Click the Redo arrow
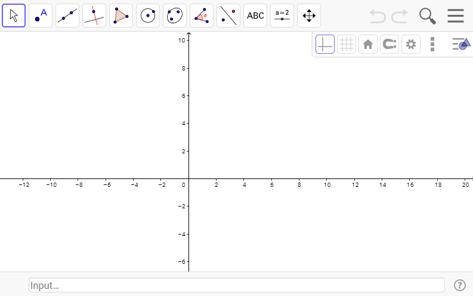Screen dimensions: 473x296 (x=400, y=16)
